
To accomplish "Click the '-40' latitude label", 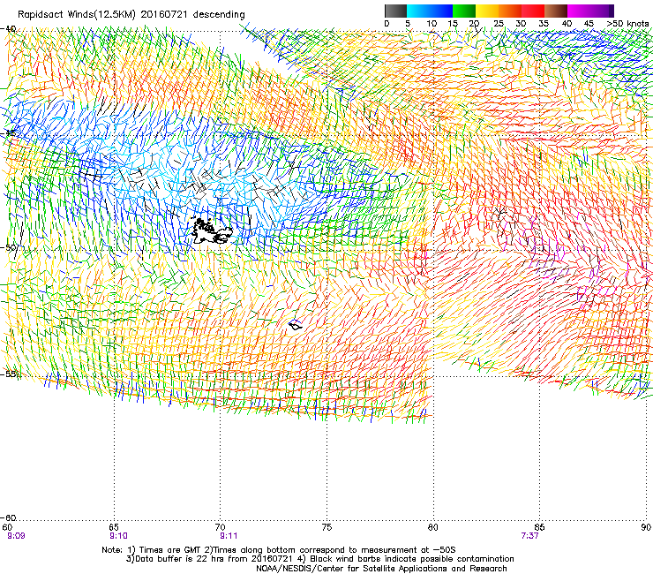I will (x=8, y=29).
